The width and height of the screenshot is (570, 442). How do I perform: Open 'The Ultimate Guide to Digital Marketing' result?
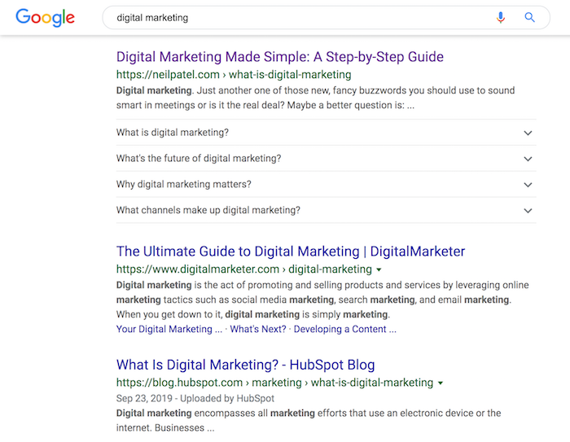(x=291, y=252)
